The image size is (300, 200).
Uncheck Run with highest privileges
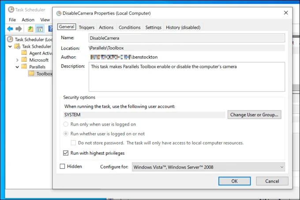coord(66,153)
